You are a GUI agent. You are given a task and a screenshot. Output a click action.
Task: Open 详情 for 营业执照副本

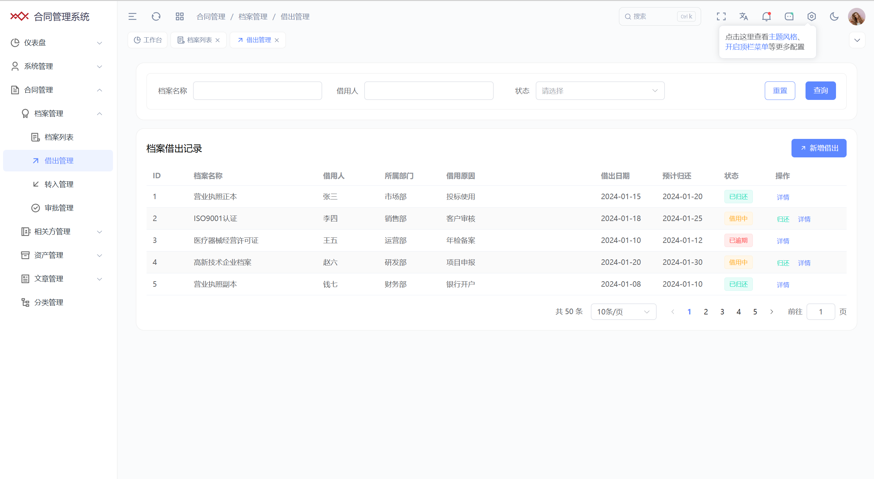click(783, 285)
